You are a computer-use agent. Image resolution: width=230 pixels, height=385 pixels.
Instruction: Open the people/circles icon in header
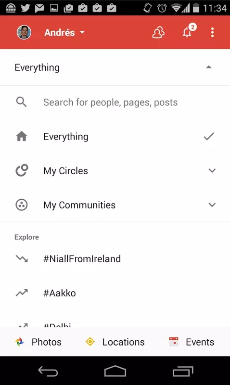tap(158, 32)
